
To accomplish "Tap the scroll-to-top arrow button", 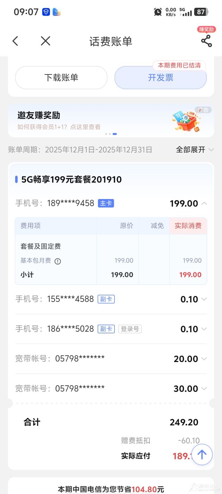I will [202, 454].
